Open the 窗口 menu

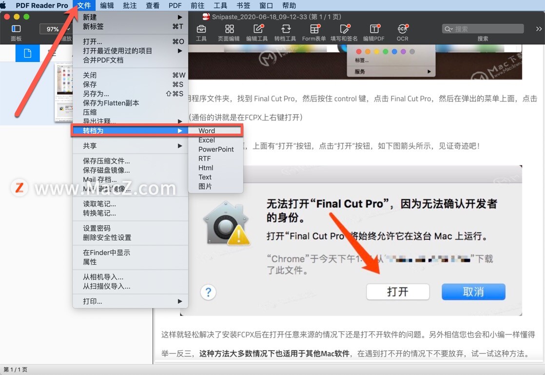click(266, 5)
